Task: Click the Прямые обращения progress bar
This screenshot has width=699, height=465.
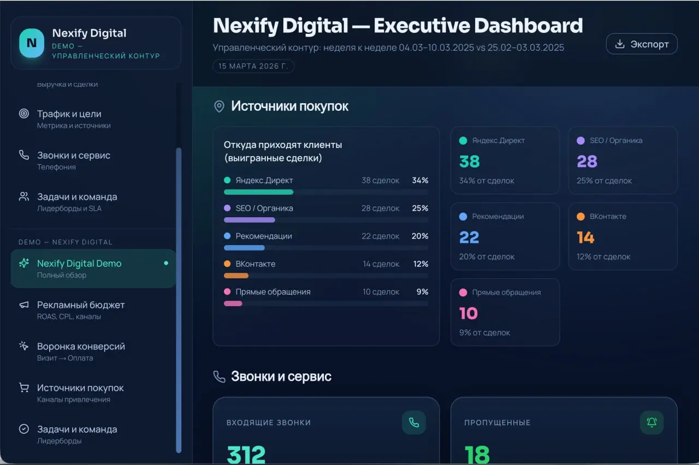Action: [326, 303]
